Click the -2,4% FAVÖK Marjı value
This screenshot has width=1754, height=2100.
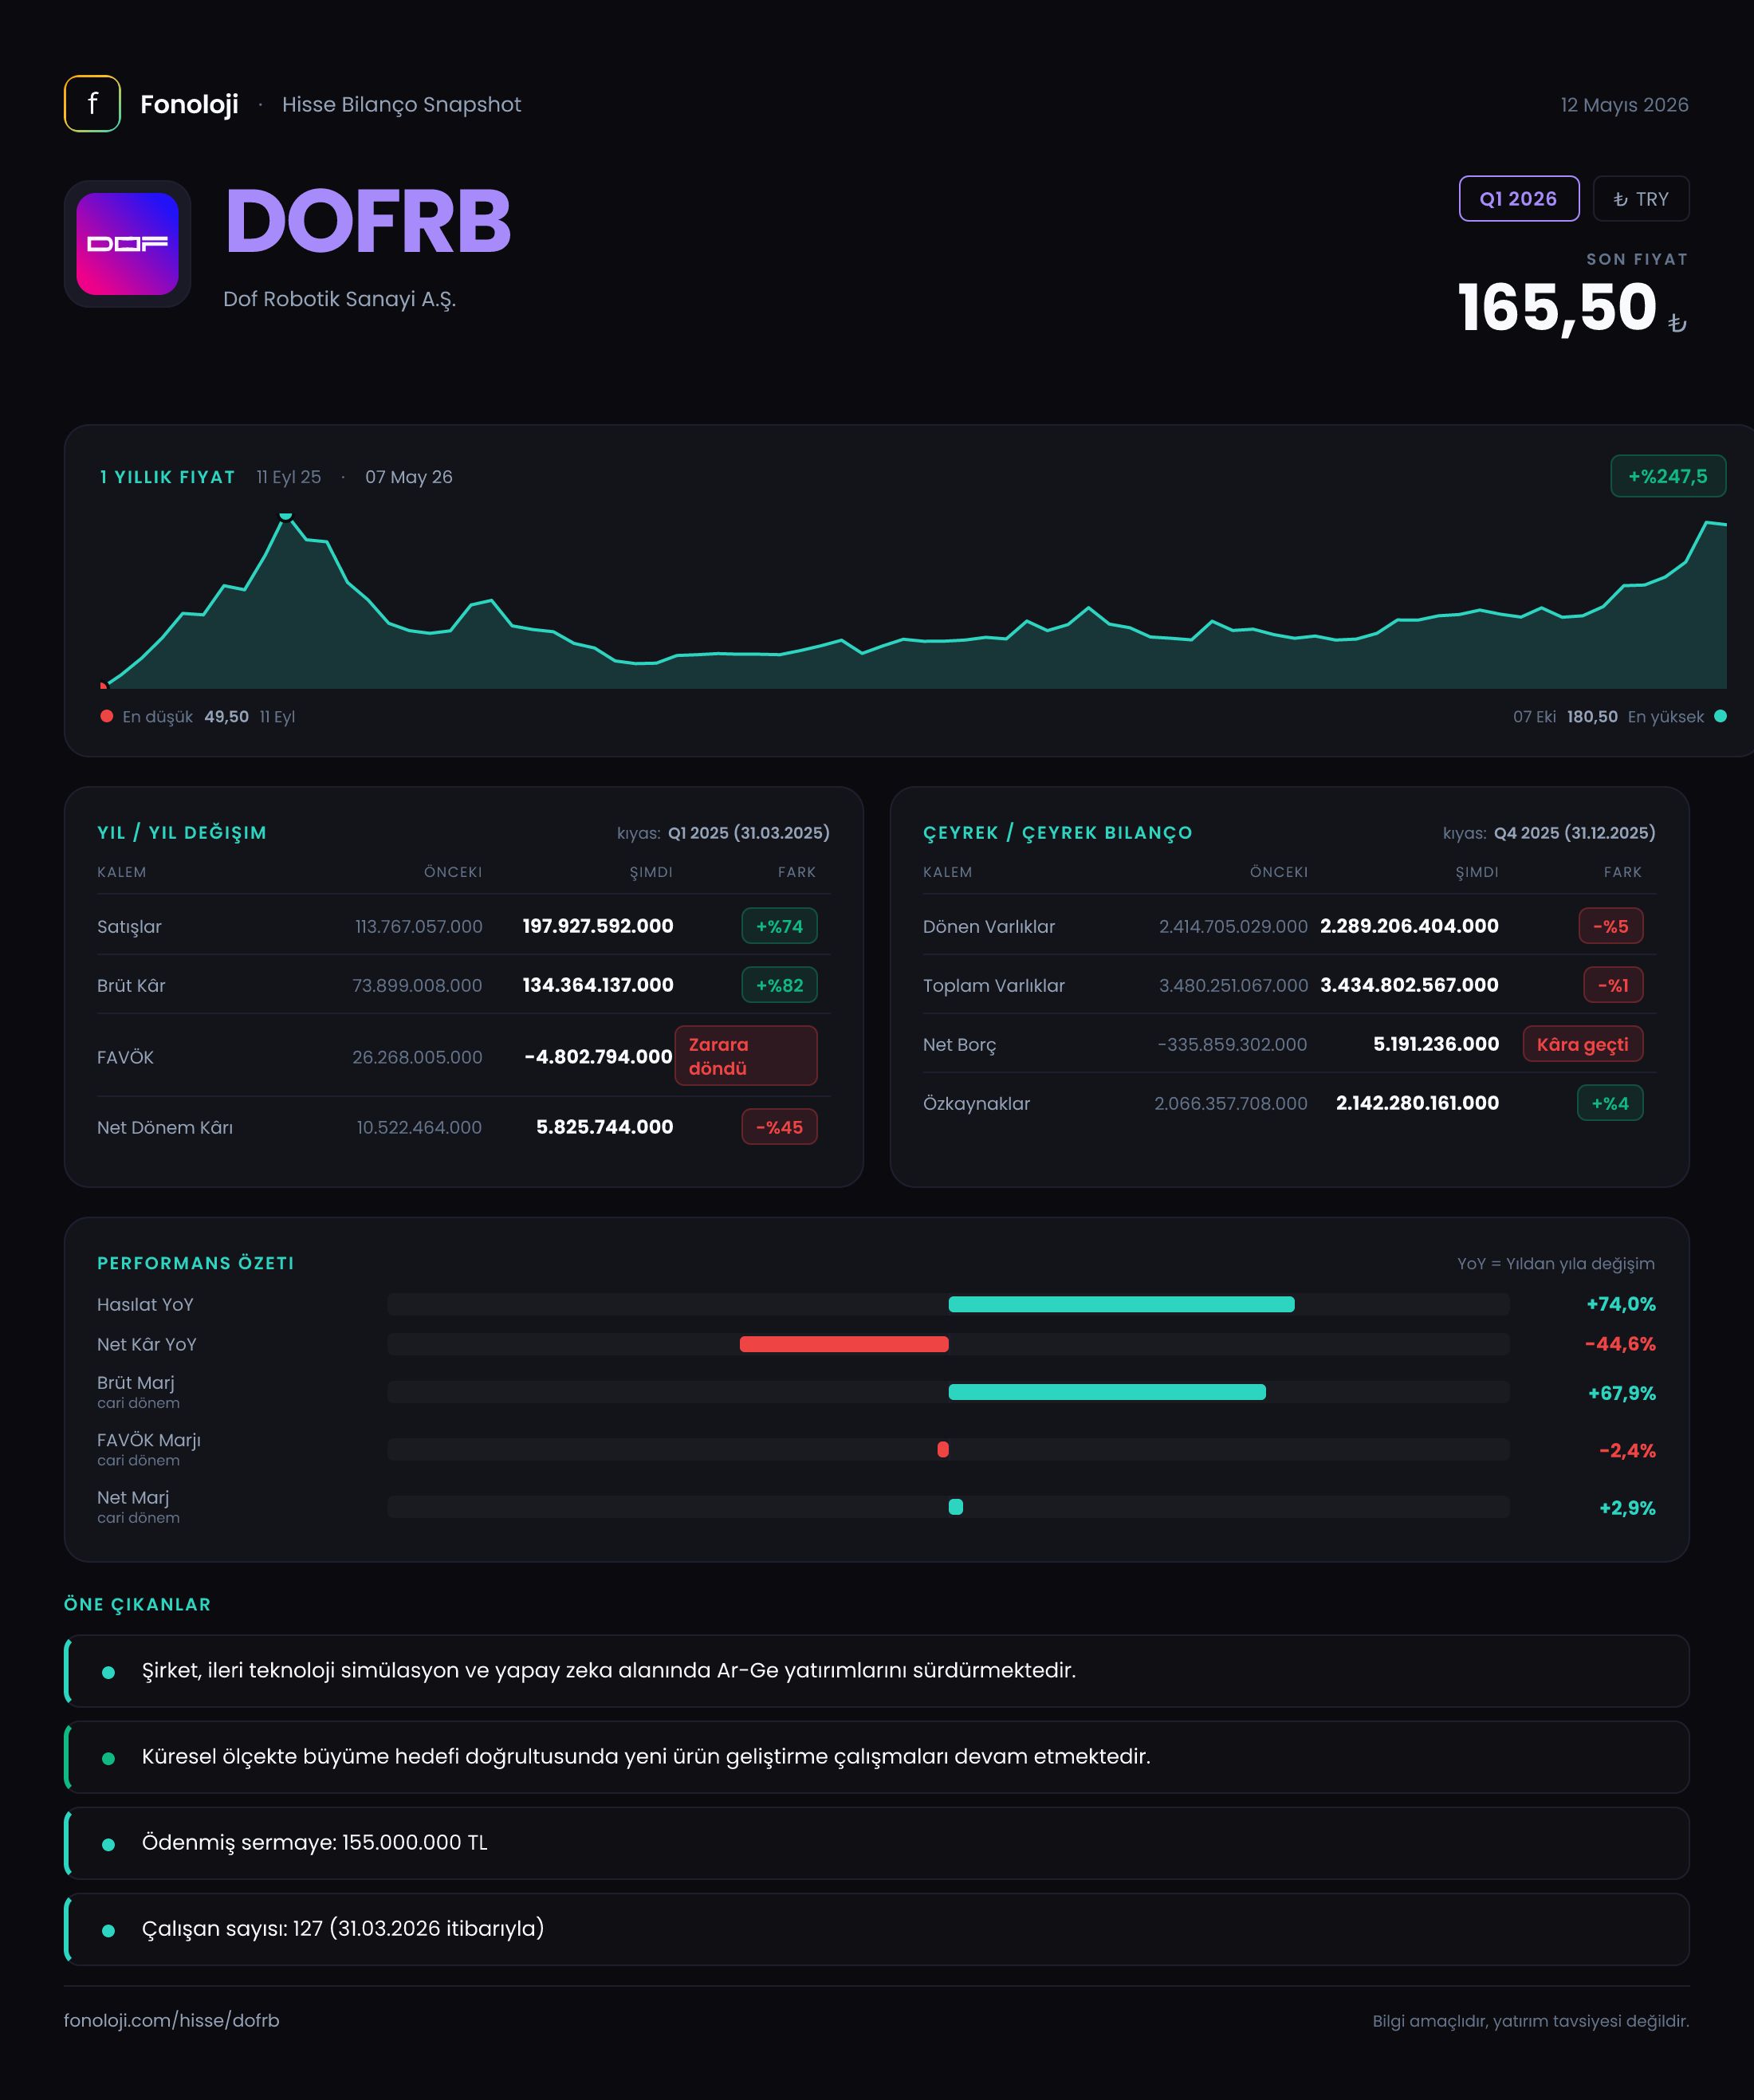coord(1627,1450)
